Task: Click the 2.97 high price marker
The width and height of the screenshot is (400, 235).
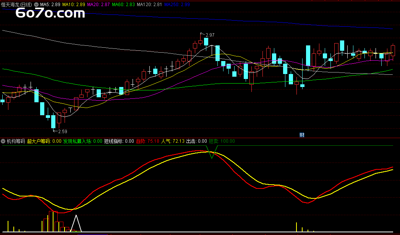Action: 209,35
